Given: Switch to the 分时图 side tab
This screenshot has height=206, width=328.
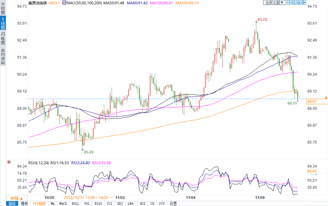Looking at the screenshot, I should (3, 9).
